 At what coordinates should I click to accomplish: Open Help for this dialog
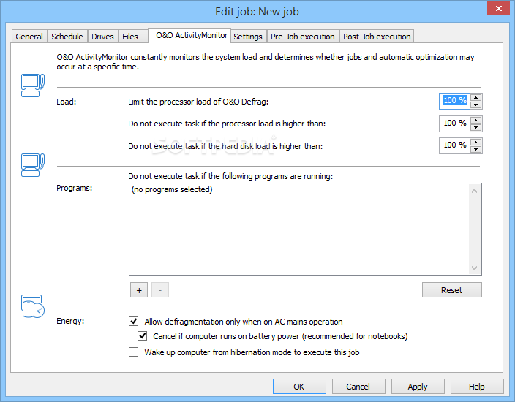(477, 387)
